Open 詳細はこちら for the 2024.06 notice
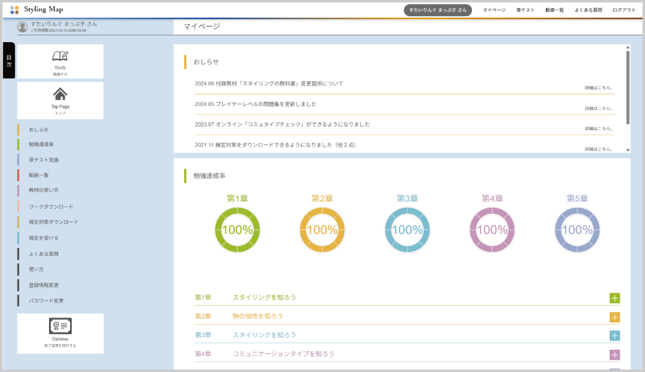The image size is (645, 372). [x=598, y=88]
